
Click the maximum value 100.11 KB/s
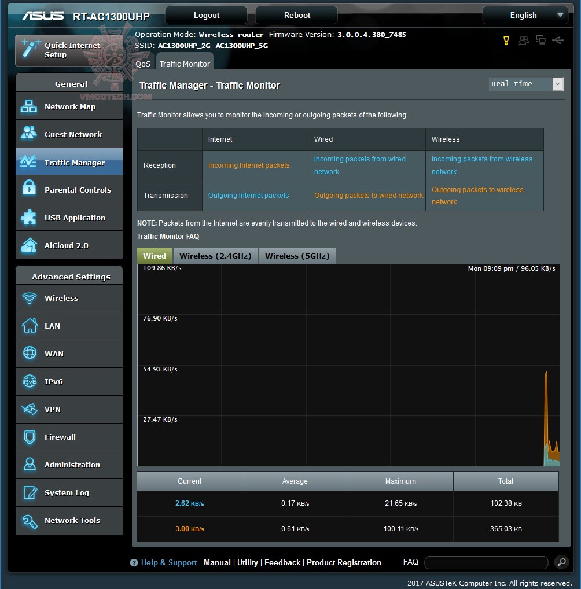click(x=400, y=528)
